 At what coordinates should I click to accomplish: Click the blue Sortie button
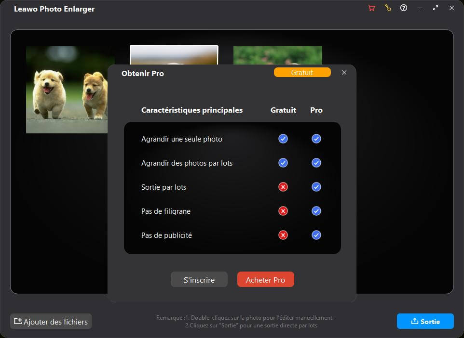click(x=425, y=322)
